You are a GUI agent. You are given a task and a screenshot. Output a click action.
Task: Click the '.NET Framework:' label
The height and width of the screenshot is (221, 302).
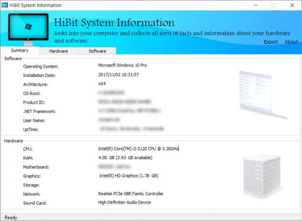[x=39, y=111]
